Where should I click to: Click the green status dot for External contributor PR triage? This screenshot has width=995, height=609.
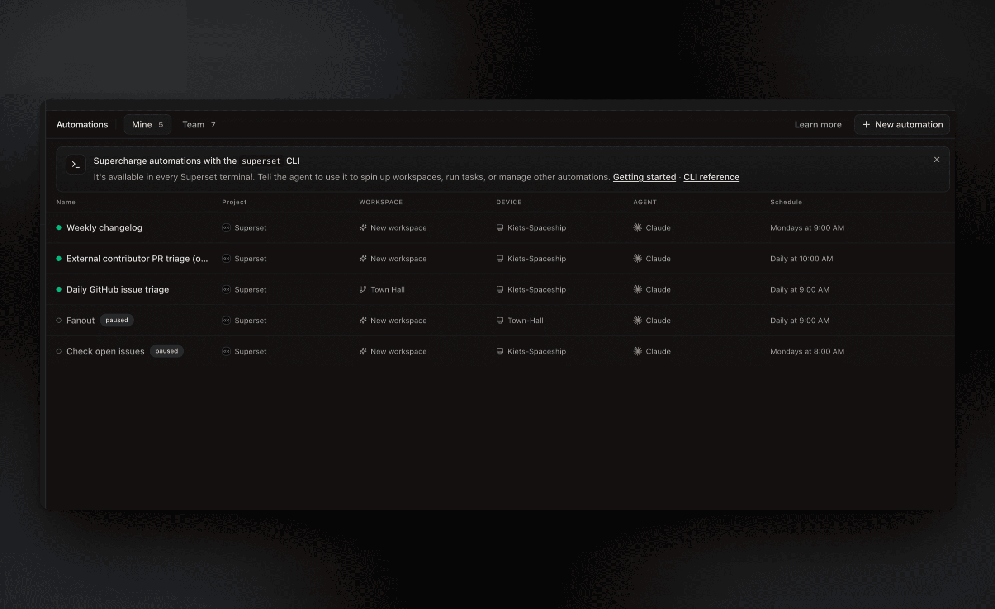[59, 258]
